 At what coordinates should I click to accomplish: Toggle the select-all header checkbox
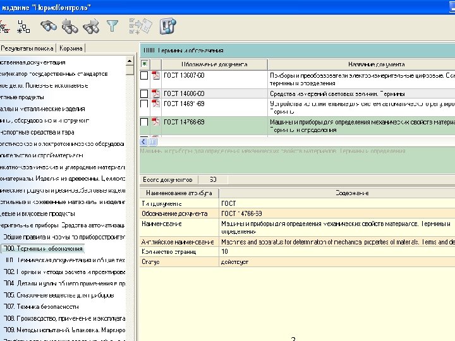coord(145,64)
